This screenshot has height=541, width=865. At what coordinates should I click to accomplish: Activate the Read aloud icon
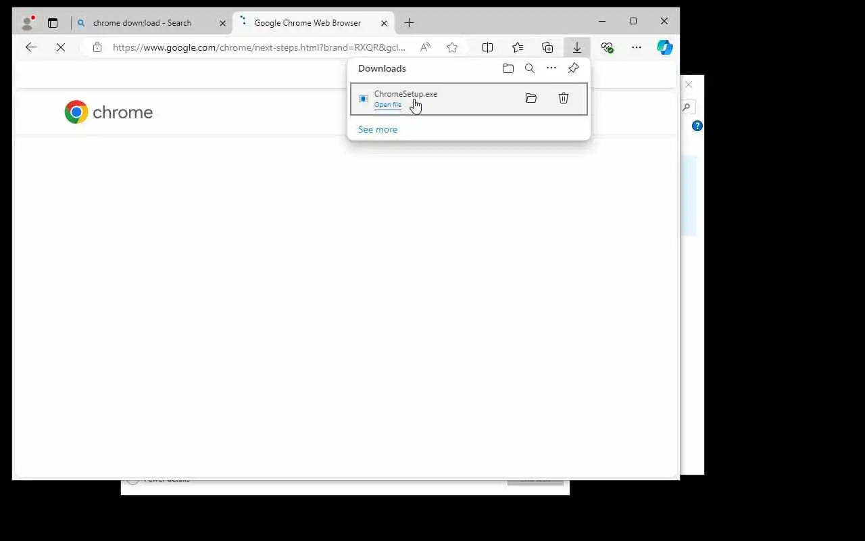[x=425, y=47]
